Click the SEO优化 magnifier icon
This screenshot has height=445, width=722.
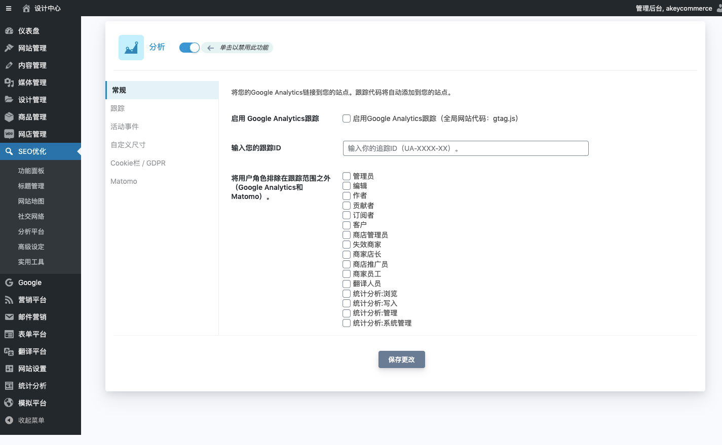pos(9,151)
